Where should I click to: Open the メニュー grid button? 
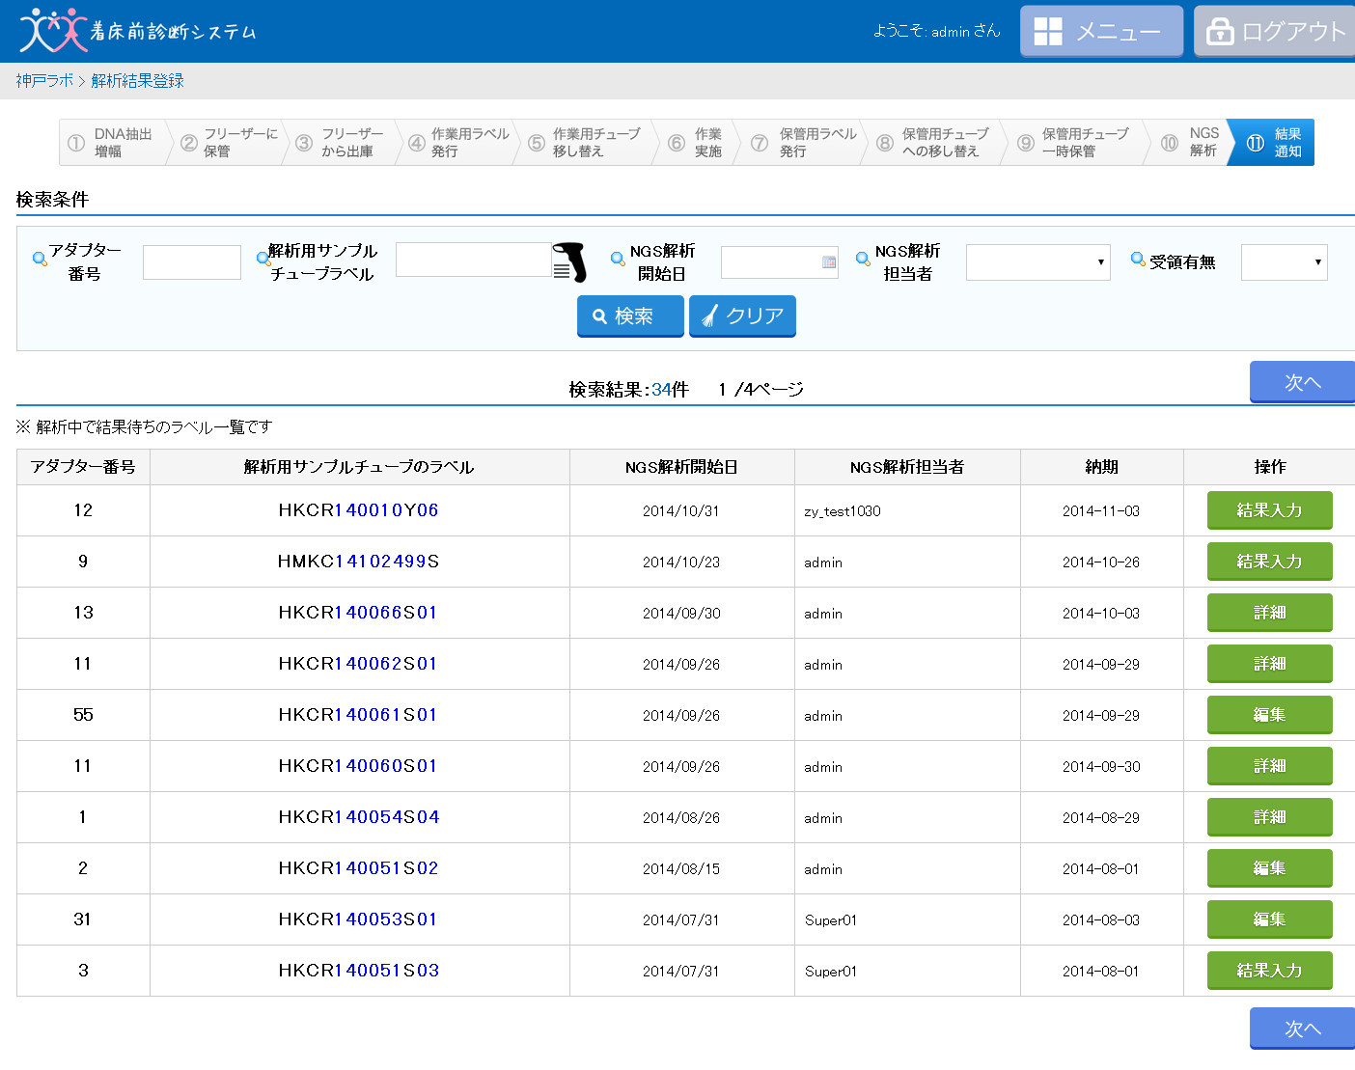(x=1101, y=31)
